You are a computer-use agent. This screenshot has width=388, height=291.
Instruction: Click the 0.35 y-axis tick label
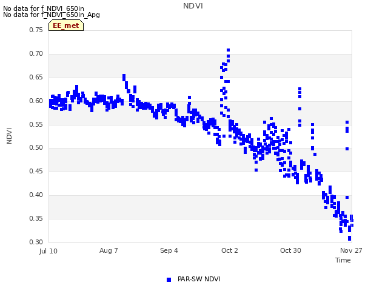click(36, 218)
